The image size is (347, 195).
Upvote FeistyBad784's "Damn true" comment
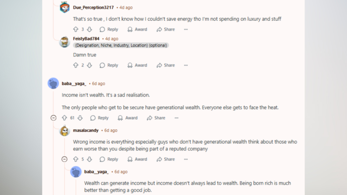tap(76, 65)
